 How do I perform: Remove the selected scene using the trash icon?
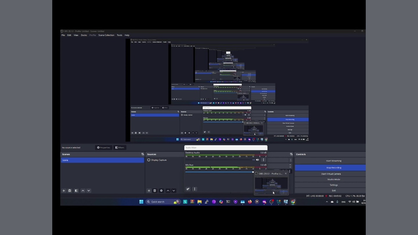70,191
